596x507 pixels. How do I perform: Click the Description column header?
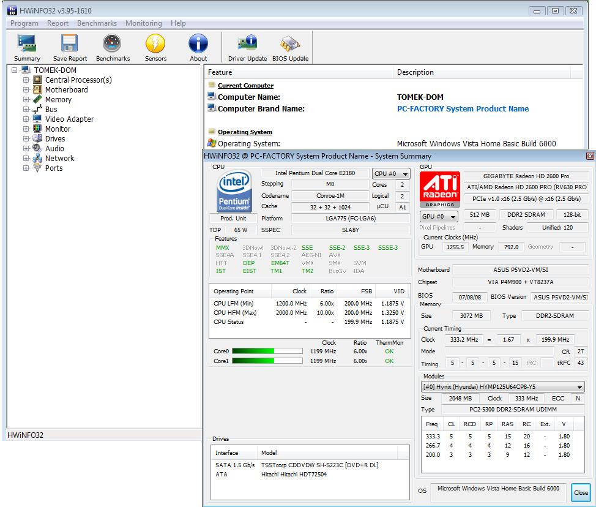click(482, 72)
